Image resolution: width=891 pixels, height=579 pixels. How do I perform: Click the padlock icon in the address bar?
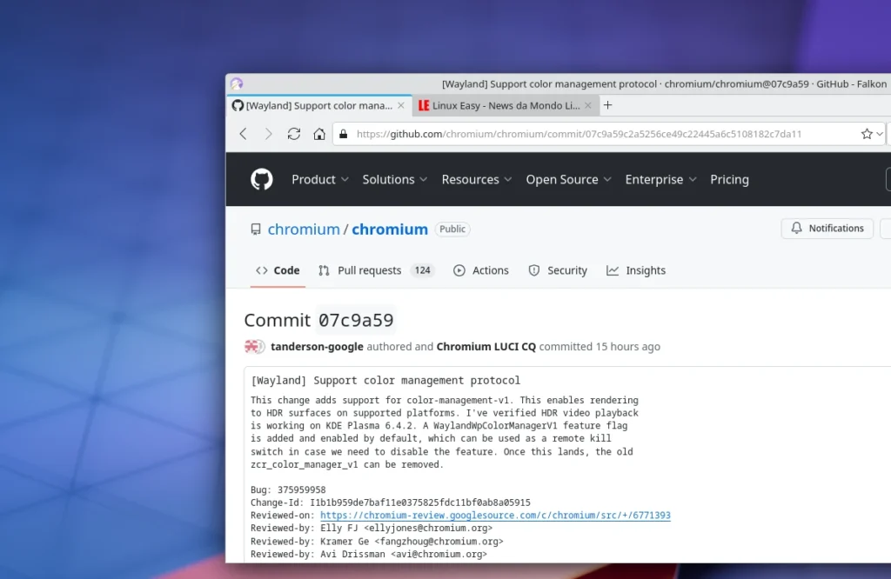point(341,134)
